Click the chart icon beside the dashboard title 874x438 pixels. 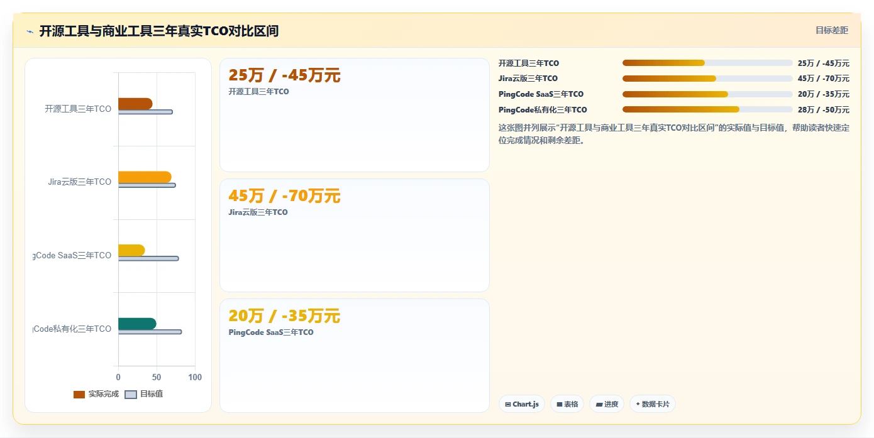click(x=30, y=31)
